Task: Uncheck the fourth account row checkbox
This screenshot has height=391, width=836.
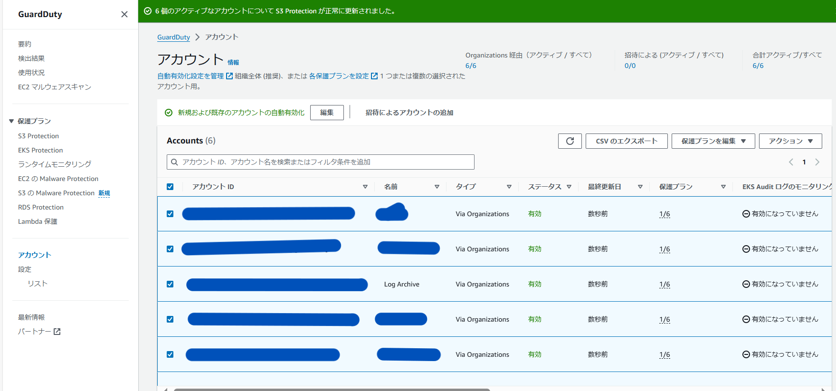Action: 170,319
